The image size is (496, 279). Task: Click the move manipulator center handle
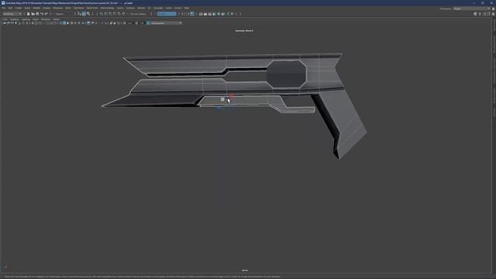tap(222, 99)
